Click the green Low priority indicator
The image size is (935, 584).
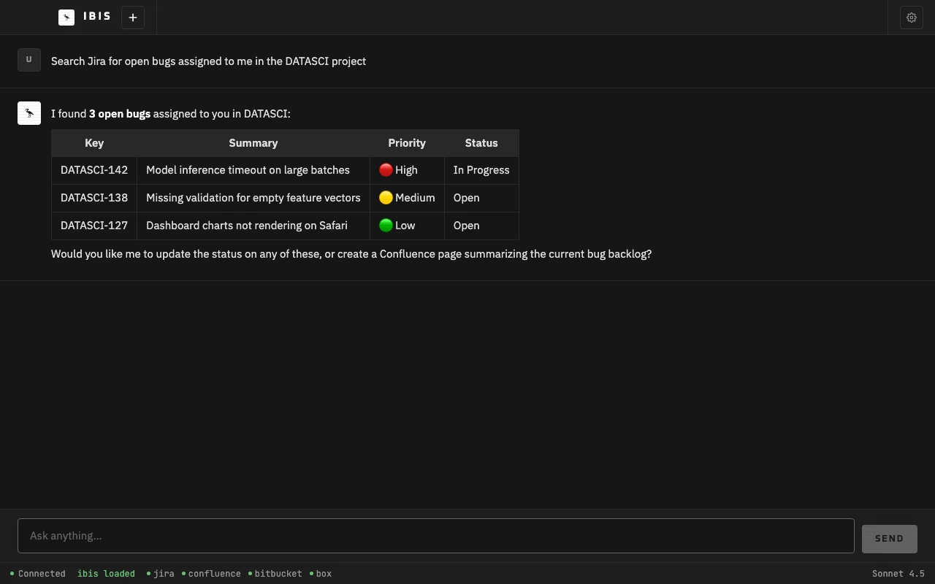[x=386, y=226]
